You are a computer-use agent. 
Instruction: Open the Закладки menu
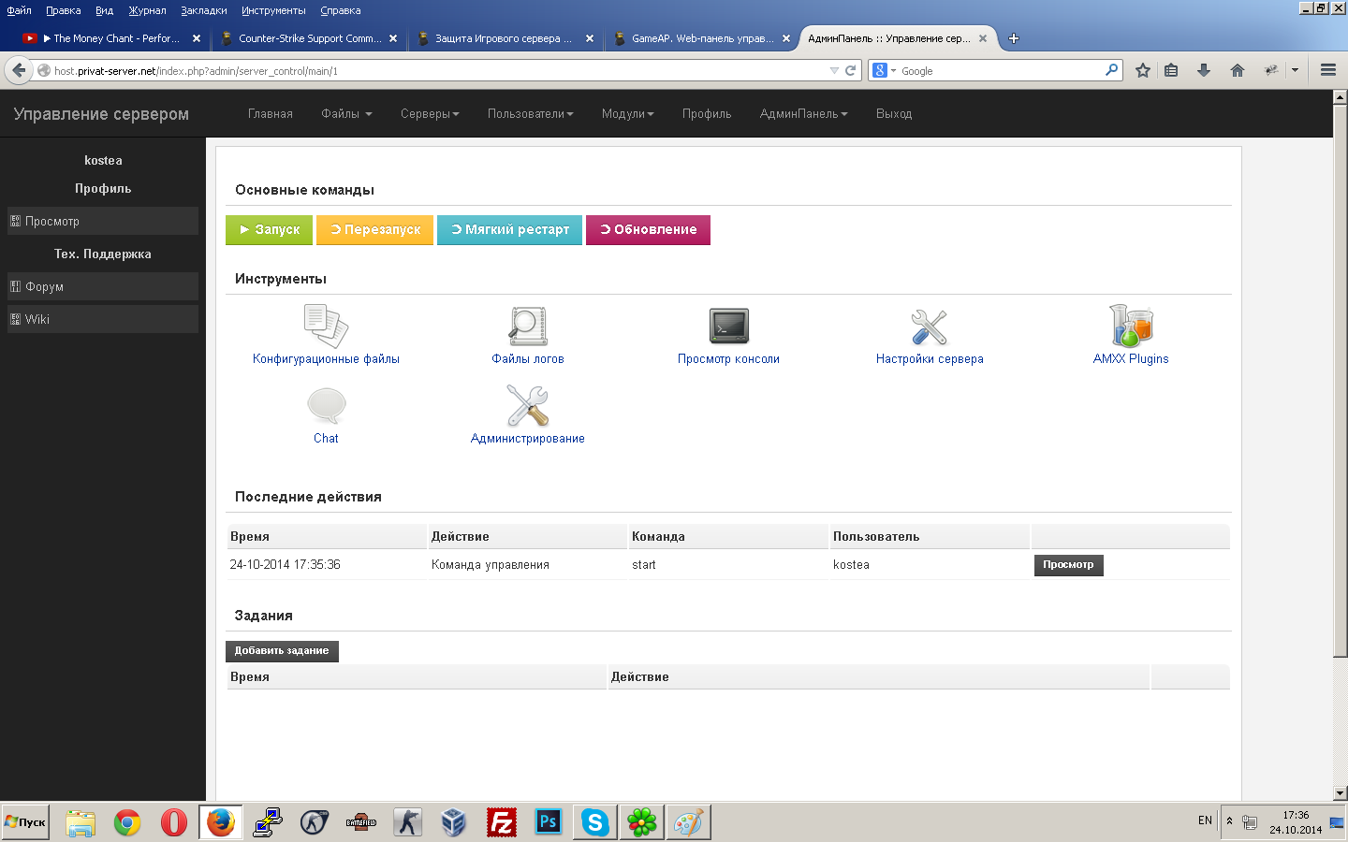pos(204,10)
